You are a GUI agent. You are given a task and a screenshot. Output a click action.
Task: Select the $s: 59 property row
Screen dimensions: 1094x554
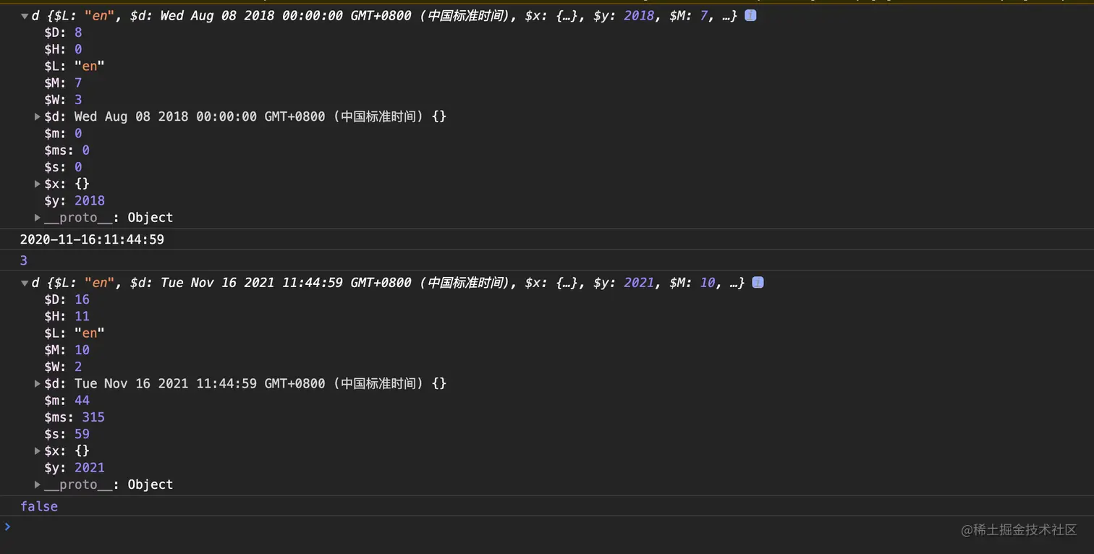point(67,434)
